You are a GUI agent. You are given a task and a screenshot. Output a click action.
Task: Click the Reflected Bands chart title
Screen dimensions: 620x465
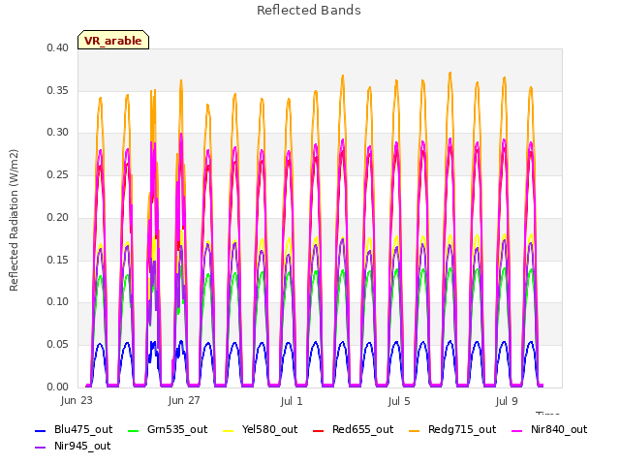[x=309, y=11]
